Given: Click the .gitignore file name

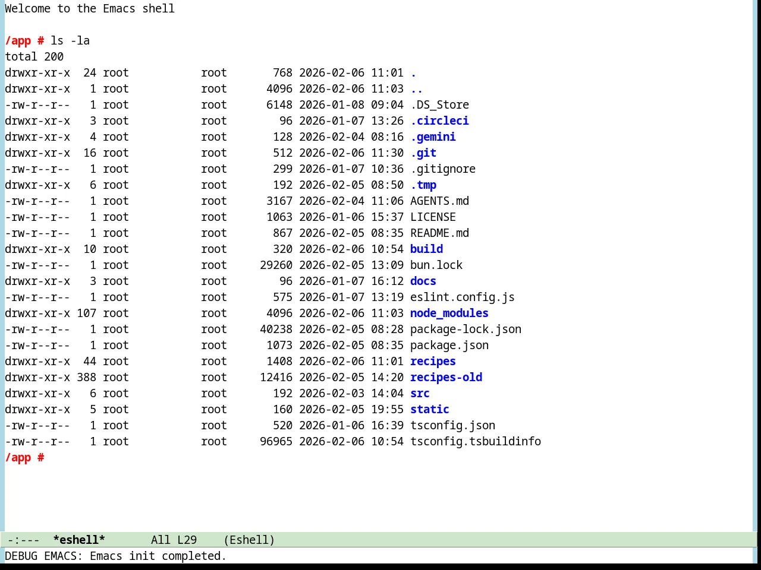Looking at the screenshot, I should (x=443, y=169).
